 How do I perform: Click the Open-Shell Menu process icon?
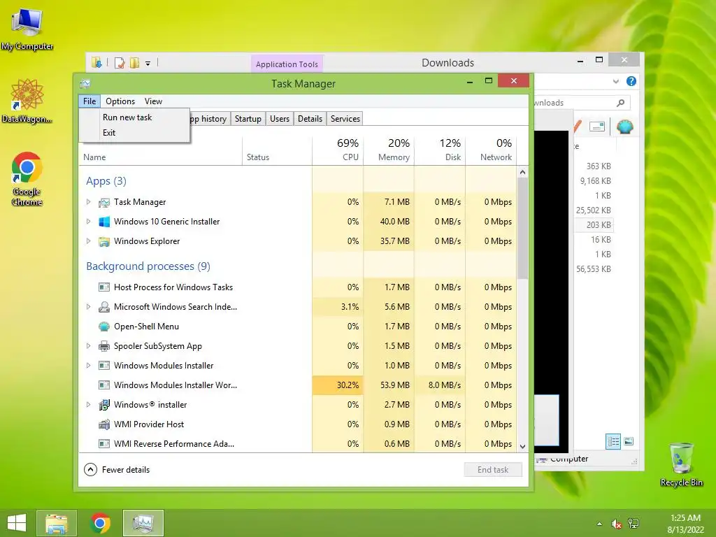104,327
